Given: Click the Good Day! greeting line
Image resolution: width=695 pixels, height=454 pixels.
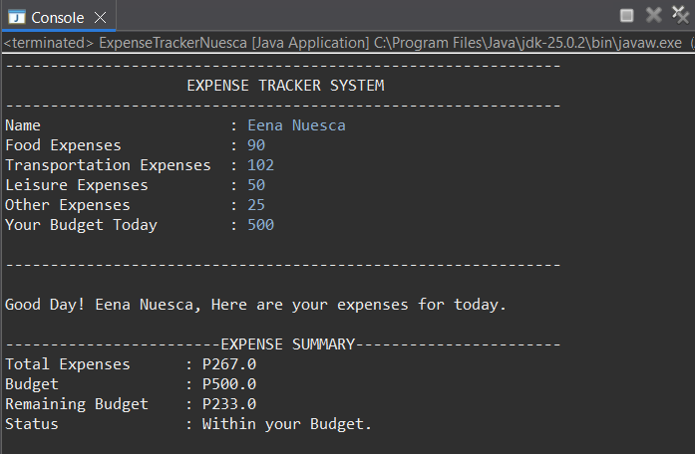Looking at the screenshot, I should pyautogui.click(x=255, y=305).
